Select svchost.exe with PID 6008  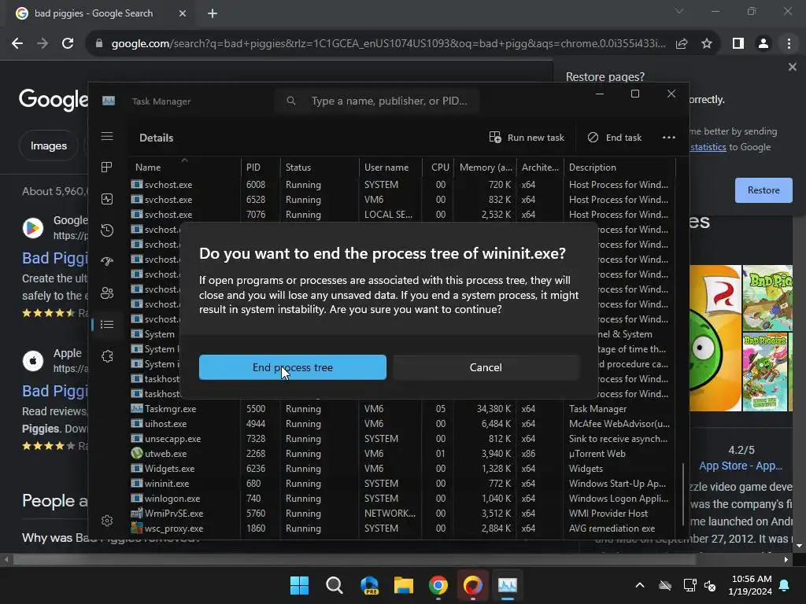402,184
